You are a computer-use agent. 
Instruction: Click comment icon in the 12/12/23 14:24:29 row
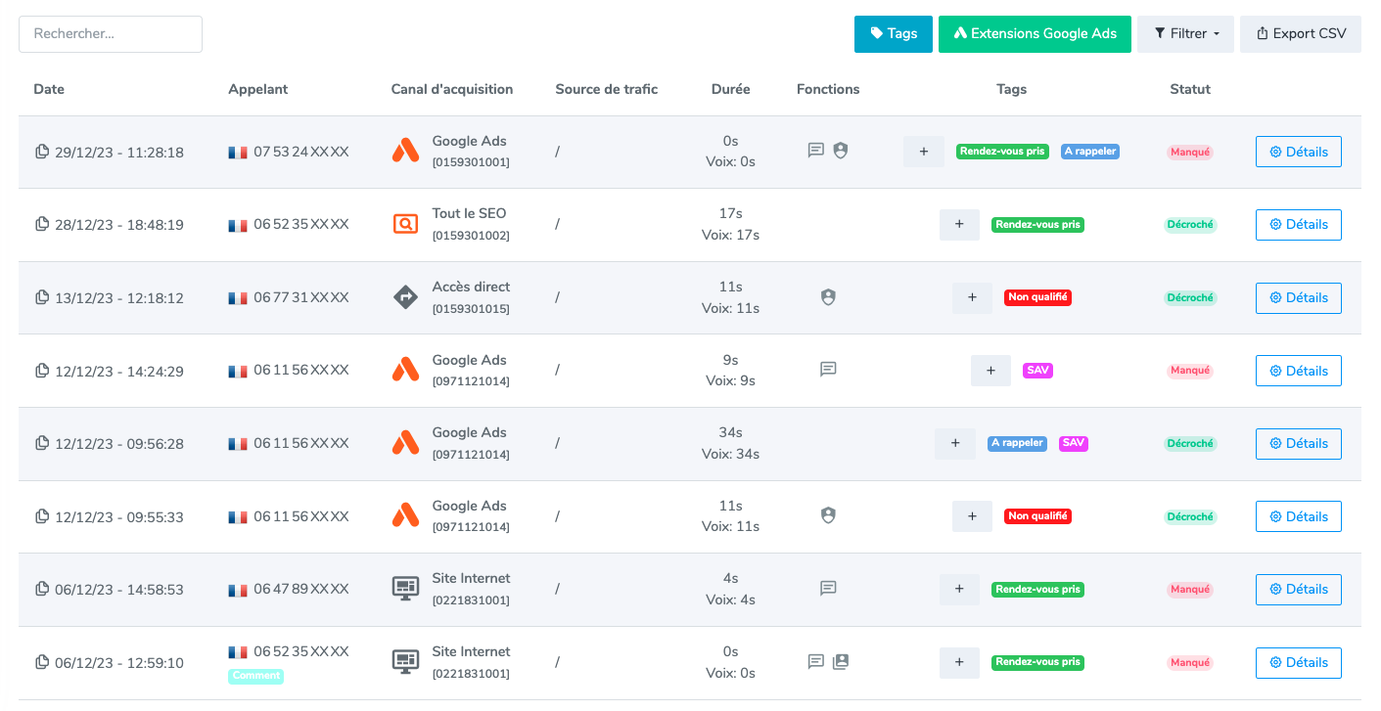point(828,370)
